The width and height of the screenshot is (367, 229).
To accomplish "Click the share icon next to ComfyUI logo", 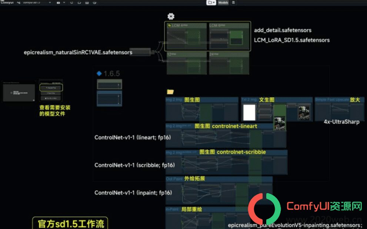I will (19, 3).
